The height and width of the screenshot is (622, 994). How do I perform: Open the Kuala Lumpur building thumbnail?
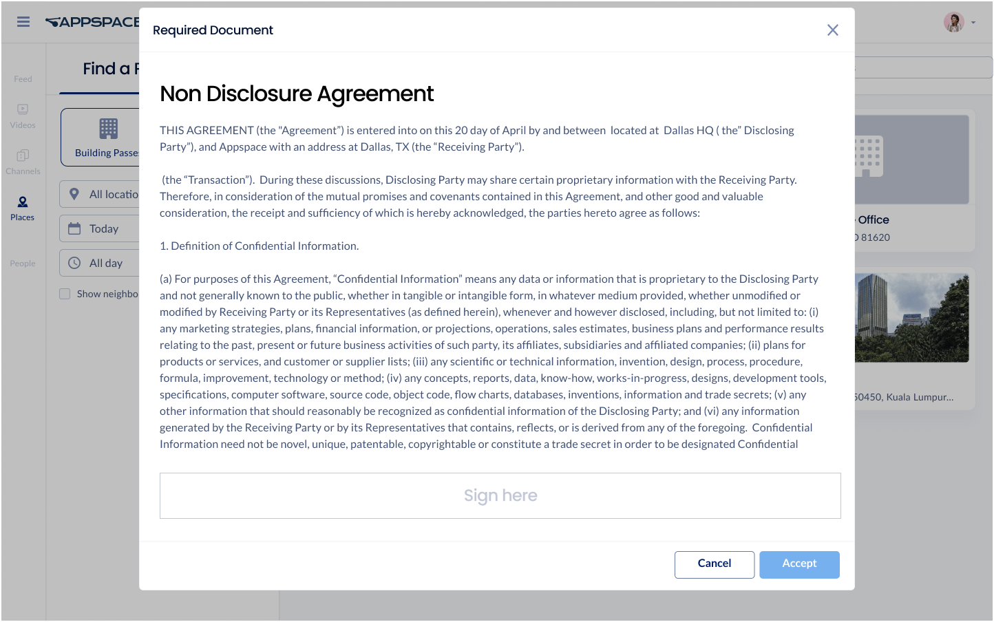point(911,317)
